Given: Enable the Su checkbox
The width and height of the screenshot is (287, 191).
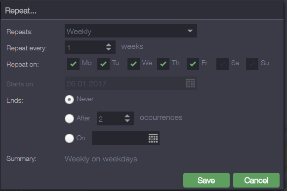Looking at the screenshot, I should coord(252,64).
